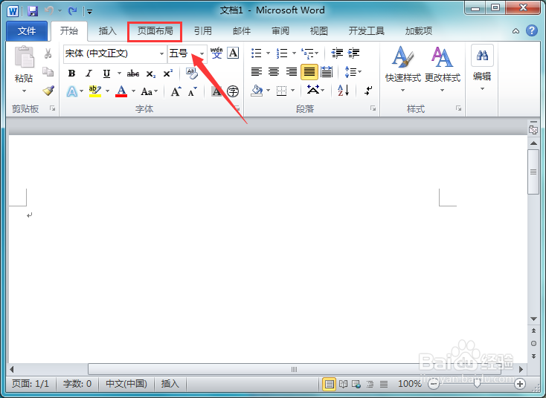Click the 字数: 0 word count status
546x398 pixels.
[x=77, y=384]
